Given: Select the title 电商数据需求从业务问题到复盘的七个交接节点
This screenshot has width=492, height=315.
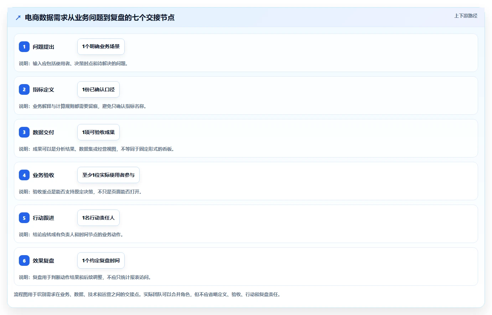Looking at the screenshot, I should [100, 17].
